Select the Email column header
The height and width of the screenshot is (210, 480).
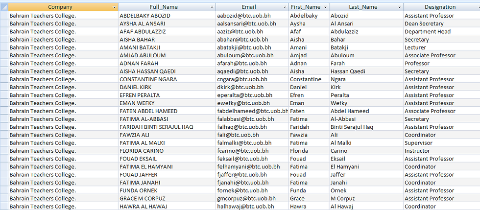[x=252, y=7]
